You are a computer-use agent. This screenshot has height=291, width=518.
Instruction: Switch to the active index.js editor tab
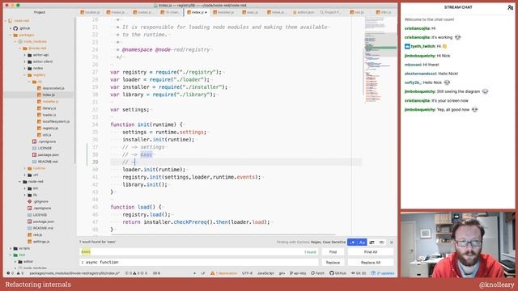197,12
